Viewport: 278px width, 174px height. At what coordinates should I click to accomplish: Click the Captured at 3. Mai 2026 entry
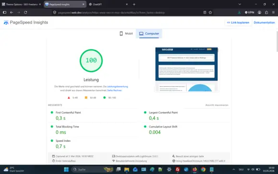coord(73,156)
